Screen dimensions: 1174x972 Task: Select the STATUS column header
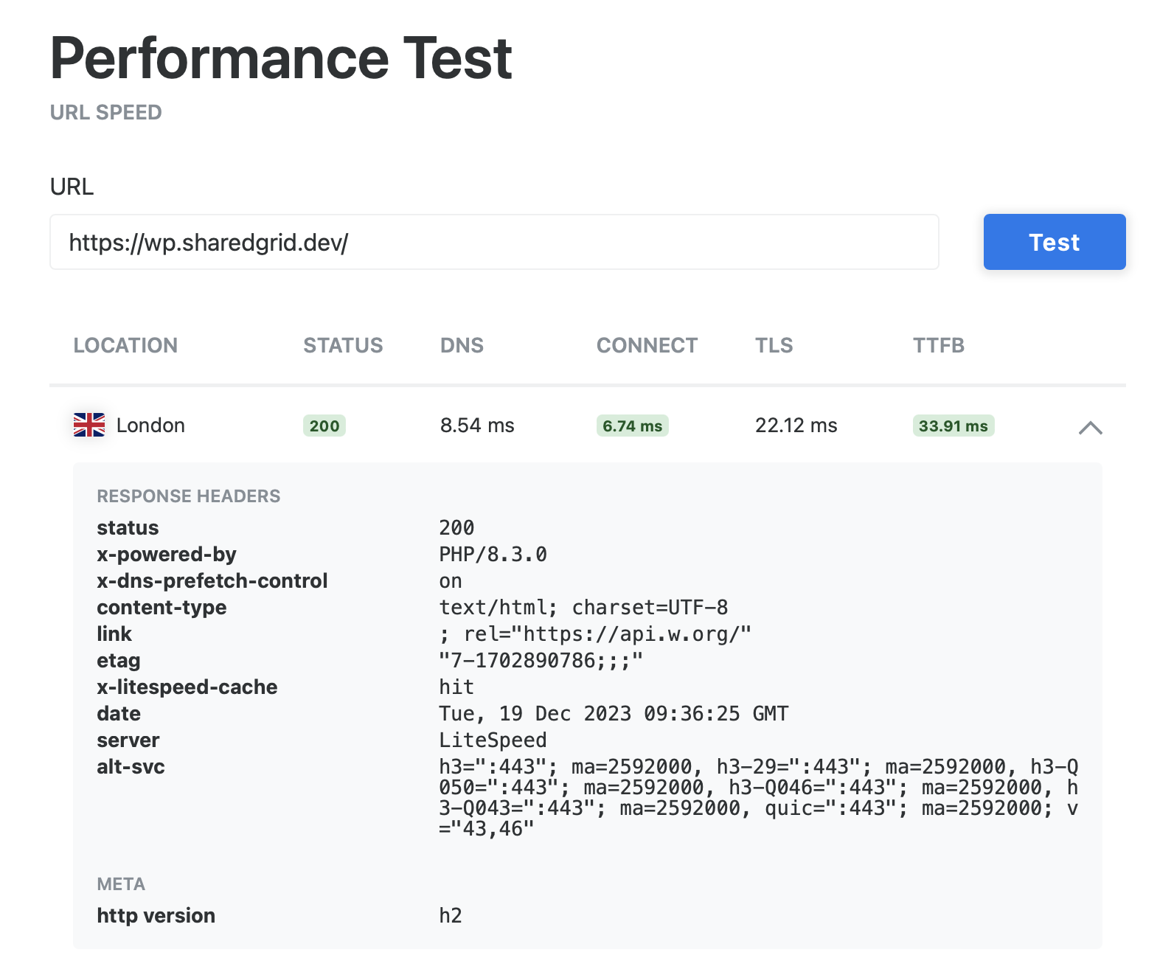click(x=343, y=346)
